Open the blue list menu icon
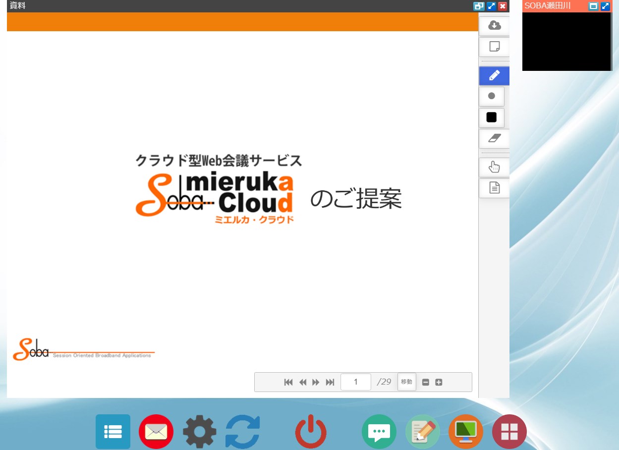Image resolution: width=619 pixels, height=450 pixels. pos(113,432)
